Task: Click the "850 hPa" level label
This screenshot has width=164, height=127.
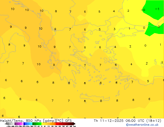Action: point(33,121)
